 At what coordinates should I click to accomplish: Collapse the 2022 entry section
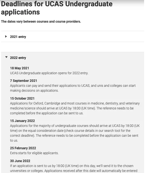(72, 58)
